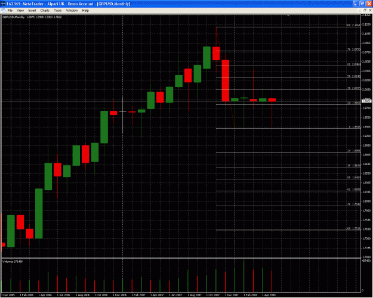Viewport: 373px width, 298px height.
Task: Click the 1 Apr 2008 date label
Action: (x=269, y=295)
